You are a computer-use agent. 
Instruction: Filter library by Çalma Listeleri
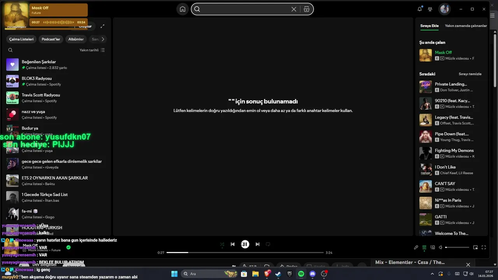[21, 39]
